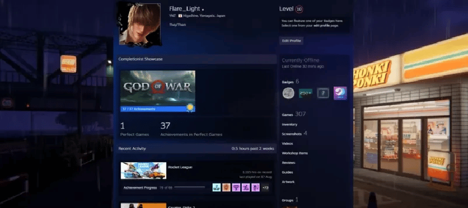468x208 pixels.
Task: View the dark numbered years badge
Action: [323, 94]
